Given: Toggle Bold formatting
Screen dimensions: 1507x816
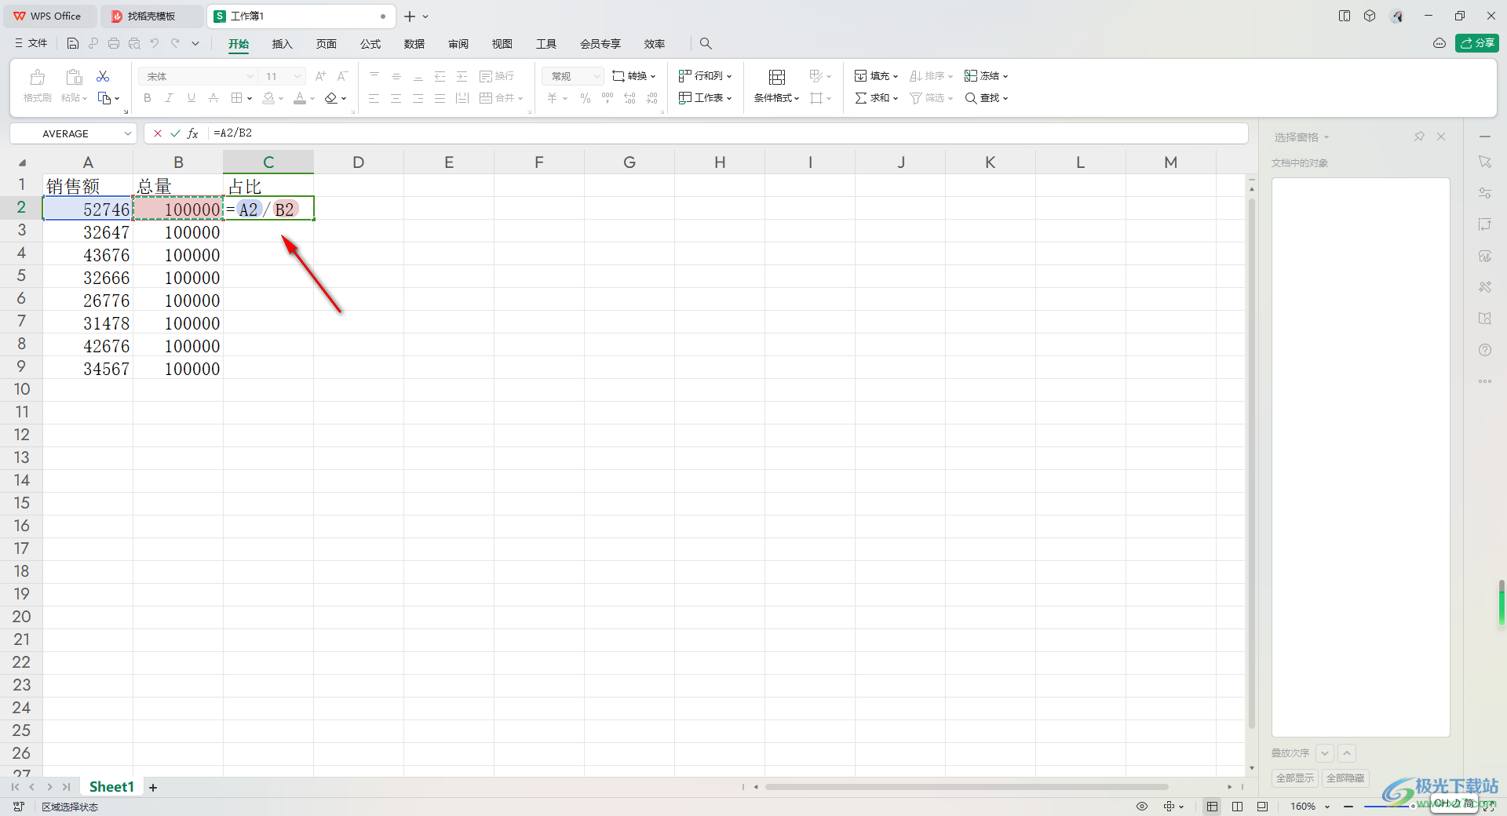Looking at the screenshot, I should point(148,98).
